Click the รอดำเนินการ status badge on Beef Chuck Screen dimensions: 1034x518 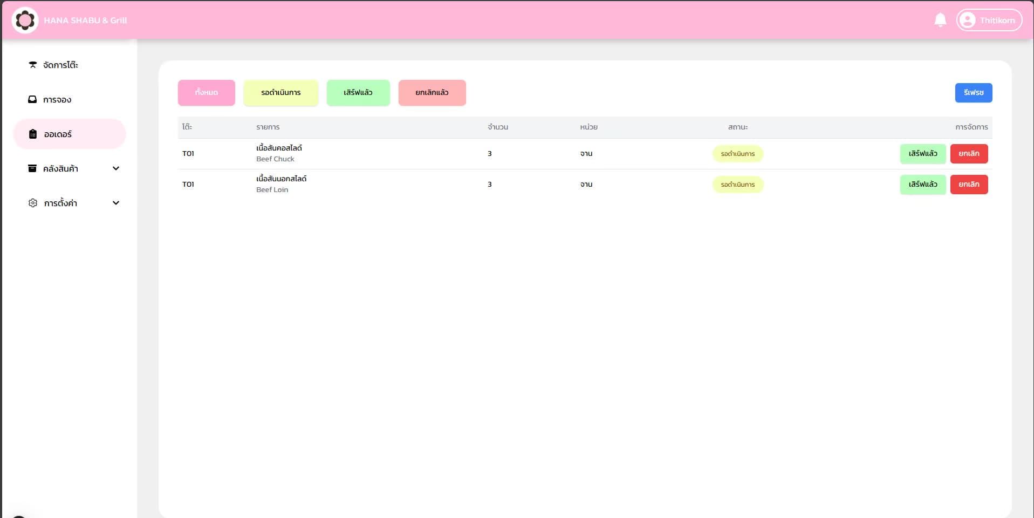coord(737,153)
